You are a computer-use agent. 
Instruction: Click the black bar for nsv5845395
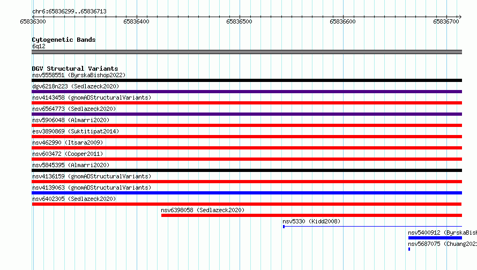pos(247,170)
